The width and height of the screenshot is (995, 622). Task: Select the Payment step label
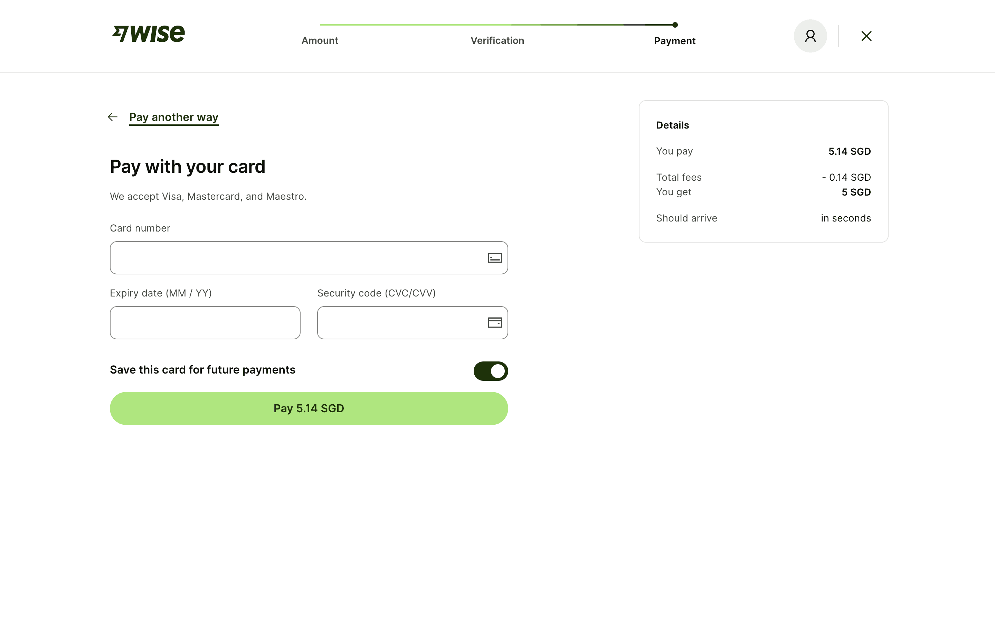pos(674,41)
